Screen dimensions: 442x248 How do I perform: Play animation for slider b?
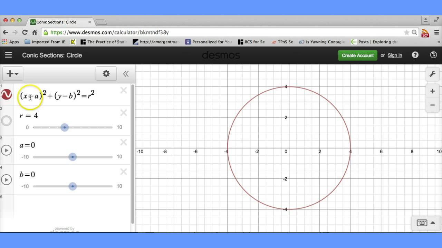tap(7, 179)
